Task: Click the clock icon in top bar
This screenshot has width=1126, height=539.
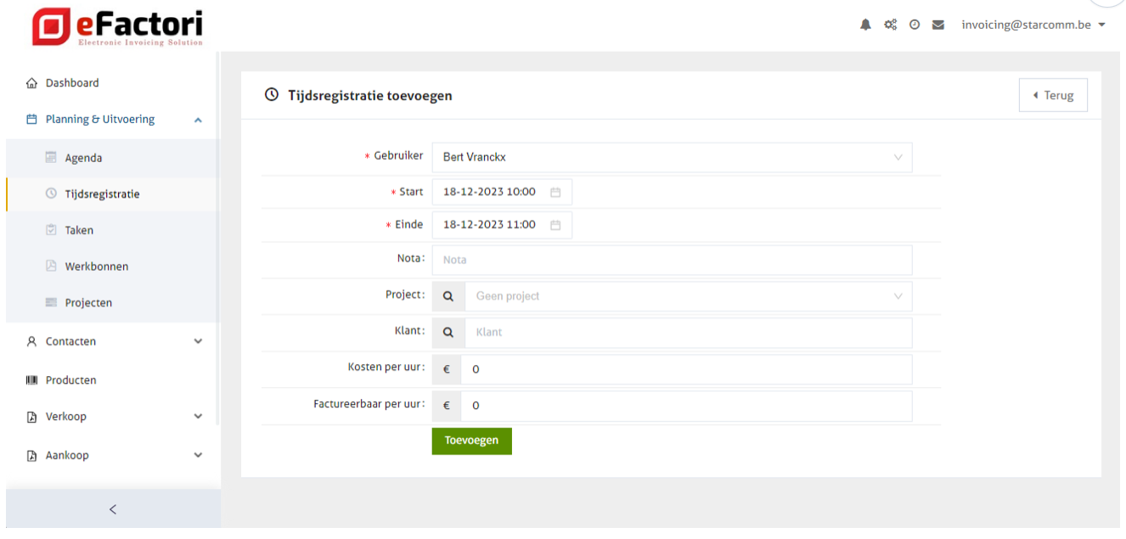Action: click(x=915, y=25)
